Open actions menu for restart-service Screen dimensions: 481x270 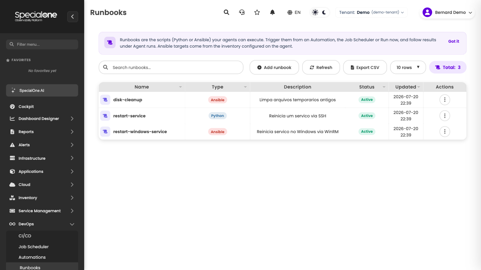pos(445,115)
